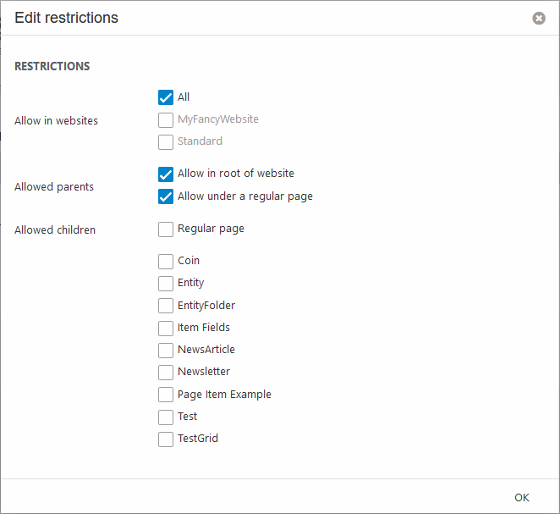
Task: Select the Coin checkbox
Action: pyautogui.click(x=166, y=261)
